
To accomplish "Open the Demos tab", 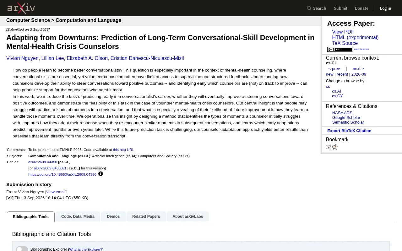I will [113, 216].
